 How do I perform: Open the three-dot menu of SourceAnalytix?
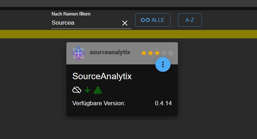pyautogui.click(x=163, y=64)
